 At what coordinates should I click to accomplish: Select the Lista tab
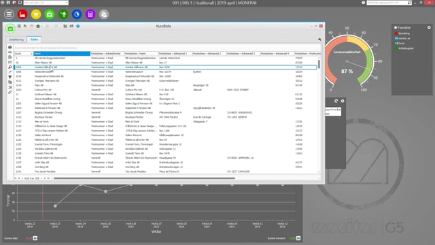click(x=34, y=39)
